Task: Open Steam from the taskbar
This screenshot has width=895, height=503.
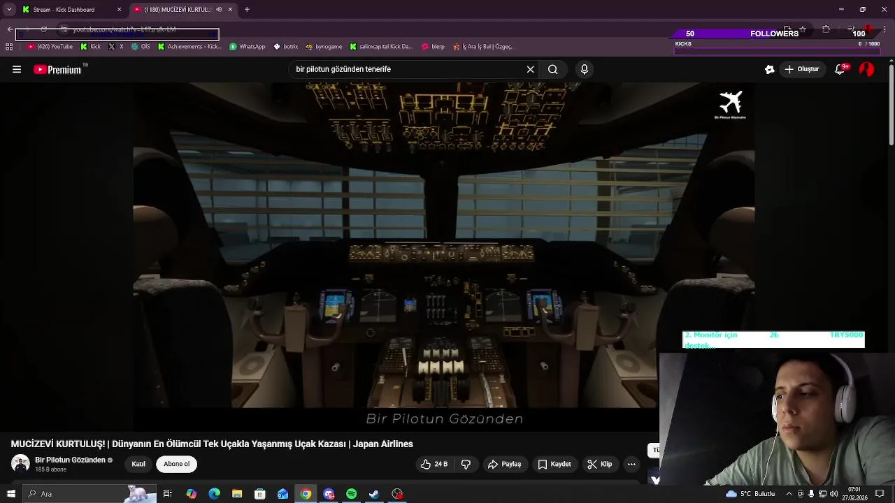Action: (375, 494)
